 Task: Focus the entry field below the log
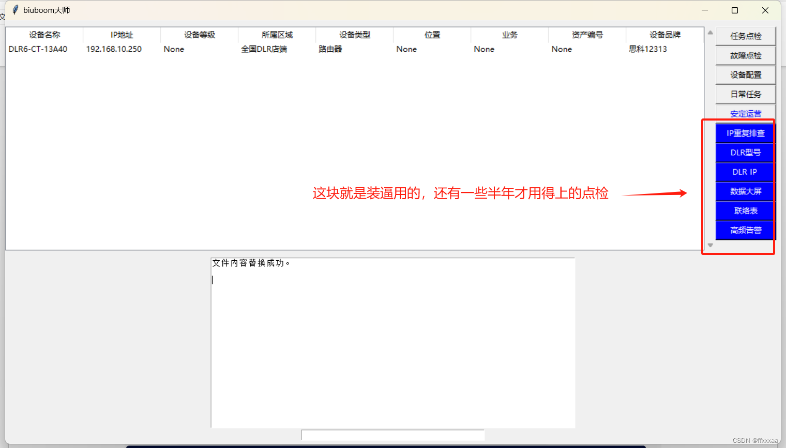click(x=393, y=435)
